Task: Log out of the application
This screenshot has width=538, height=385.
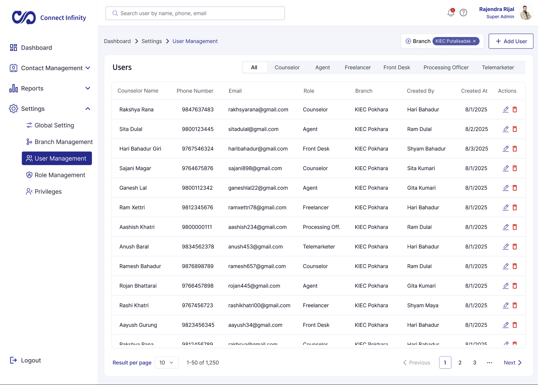Action: tap(25, 361)
